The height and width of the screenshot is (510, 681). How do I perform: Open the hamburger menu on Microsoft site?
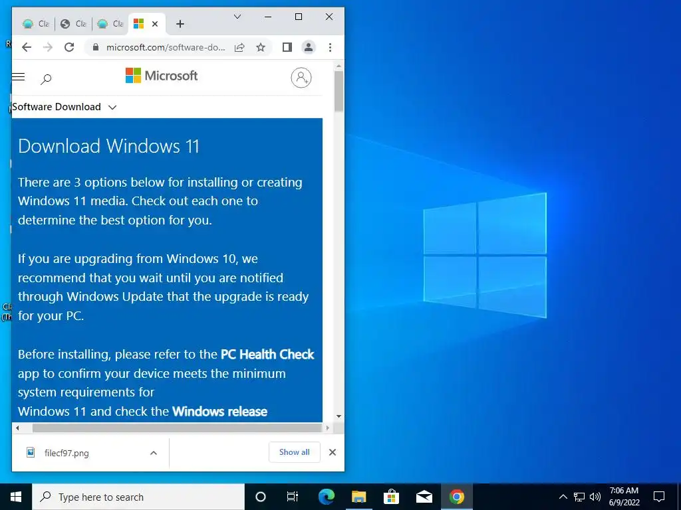click(18, 77)
